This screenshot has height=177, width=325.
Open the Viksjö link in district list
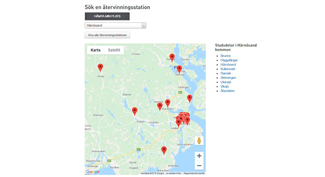tap(225, 86)
